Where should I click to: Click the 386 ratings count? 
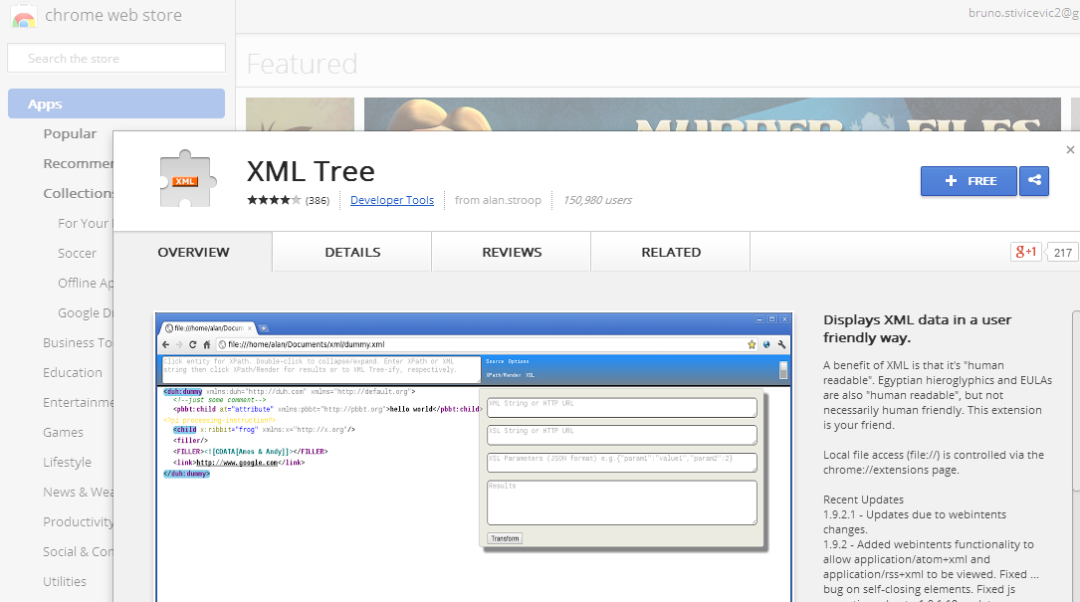click(x=318, y=200)
